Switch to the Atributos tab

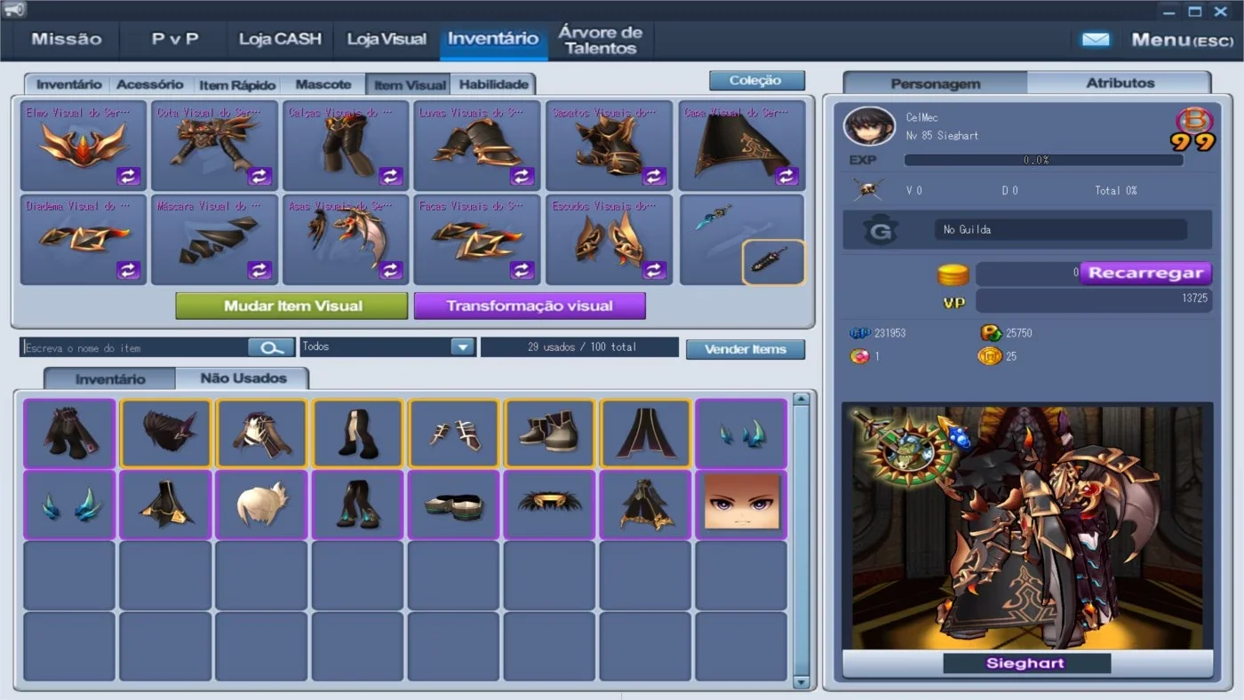(x=1120, y=83)
